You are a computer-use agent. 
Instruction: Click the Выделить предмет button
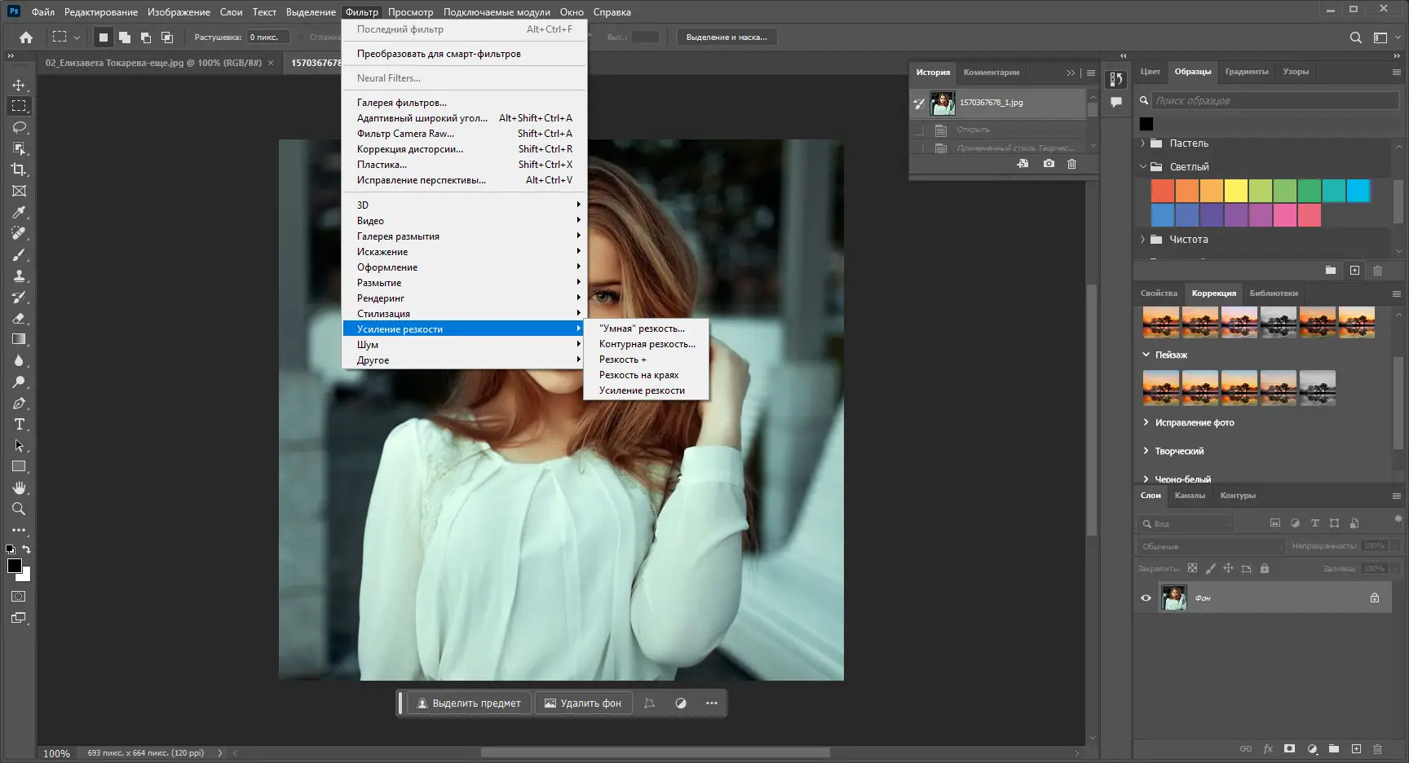click(x=469, y=703)
